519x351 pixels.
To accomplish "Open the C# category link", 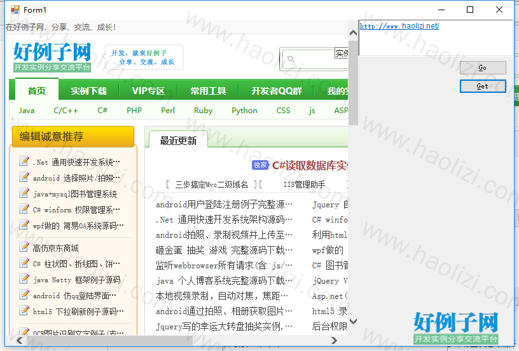I will coord(102,111).
